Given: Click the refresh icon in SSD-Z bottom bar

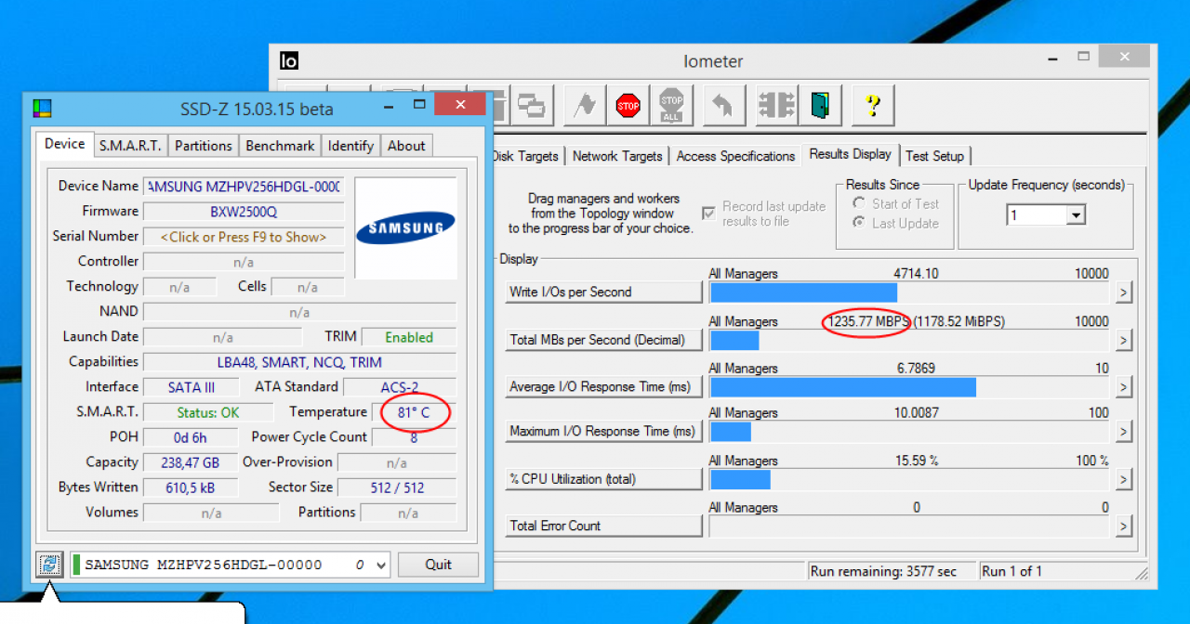Looking at the screenshot, I should [x=50, y=565].
